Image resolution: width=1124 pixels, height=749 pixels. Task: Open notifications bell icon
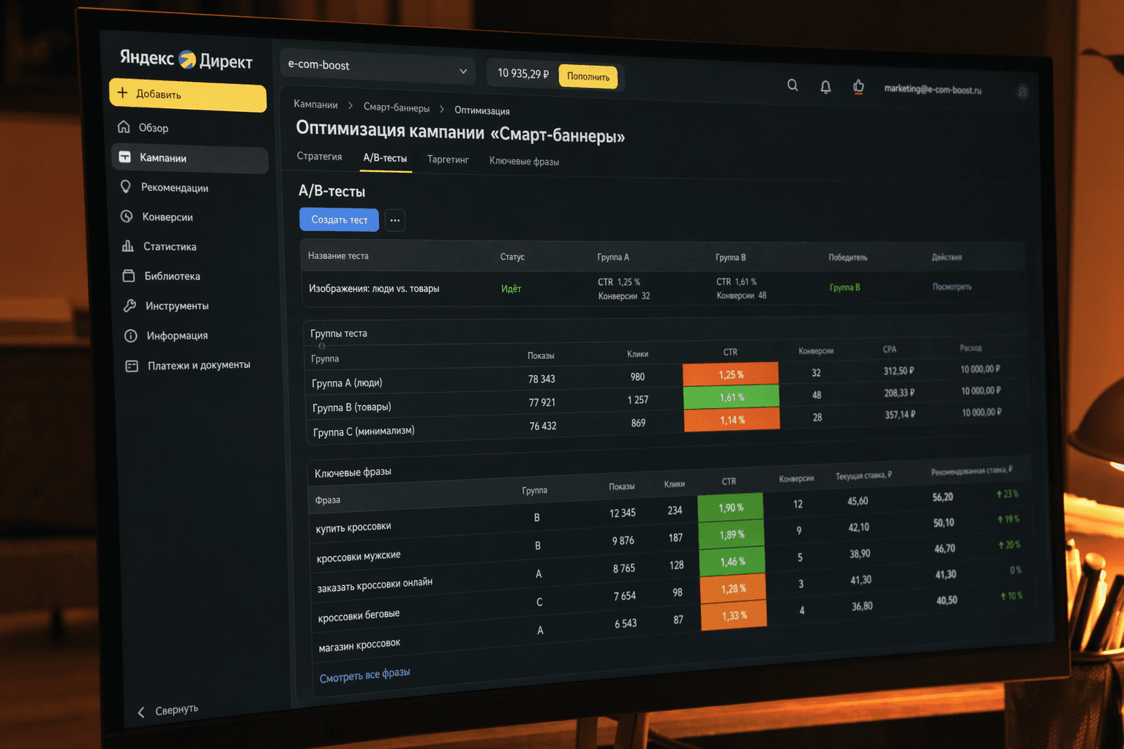(825, 86)
